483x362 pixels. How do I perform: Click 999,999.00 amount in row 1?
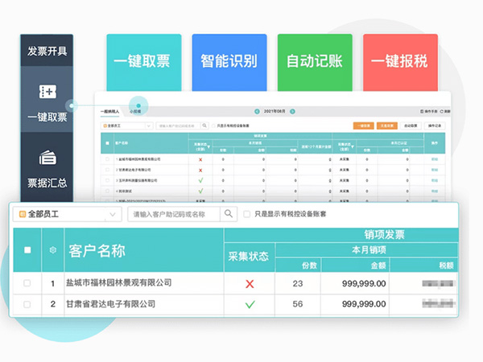click(x=364, y=283)
